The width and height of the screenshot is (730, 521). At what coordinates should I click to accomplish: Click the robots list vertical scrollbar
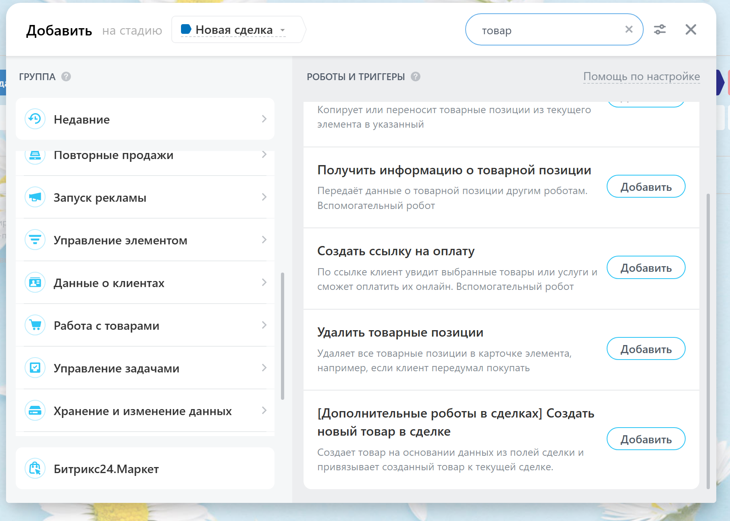coord(708,342)
